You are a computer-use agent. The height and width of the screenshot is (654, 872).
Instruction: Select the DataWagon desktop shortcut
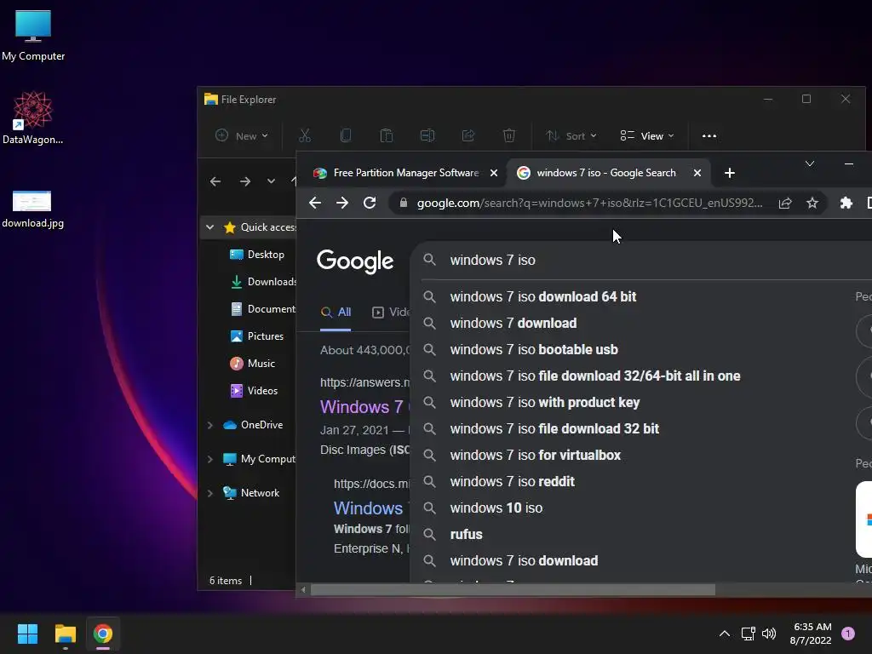coord(33,118)
